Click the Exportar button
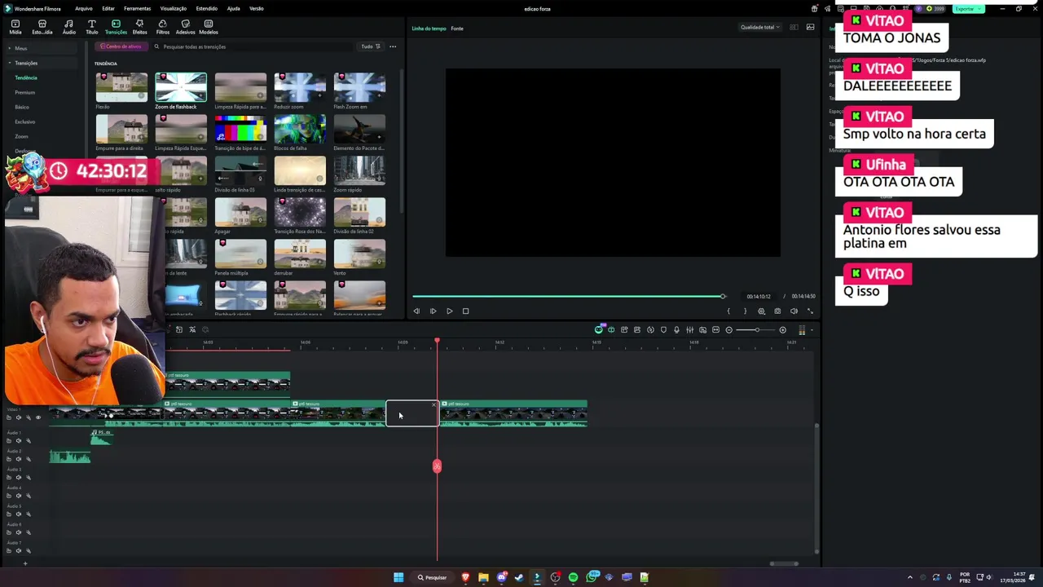 click(x=967, y=8)
